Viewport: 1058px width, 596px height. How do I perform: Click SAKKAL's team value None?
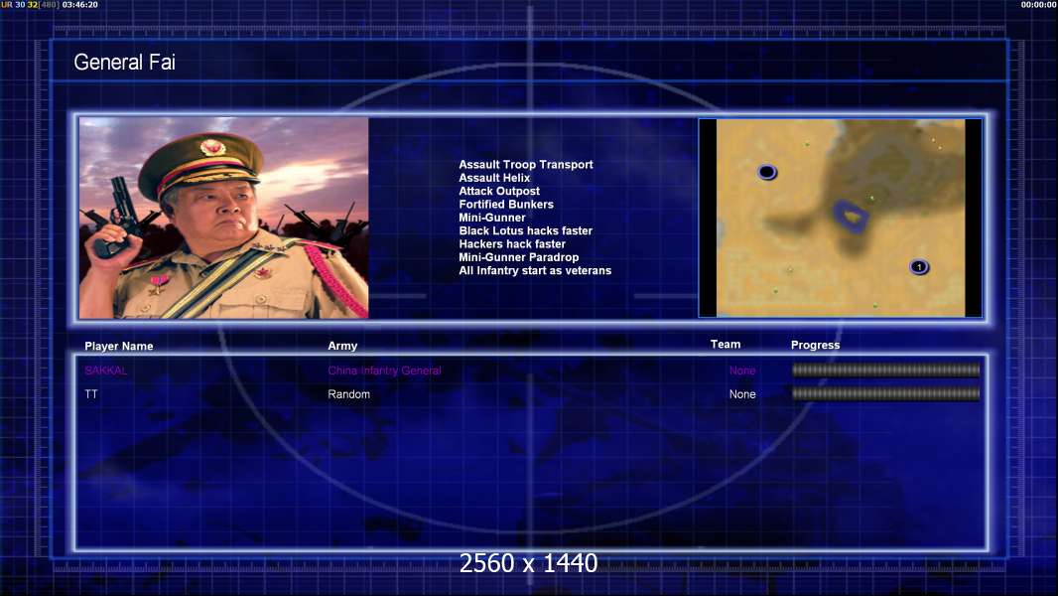pos(742,371)
